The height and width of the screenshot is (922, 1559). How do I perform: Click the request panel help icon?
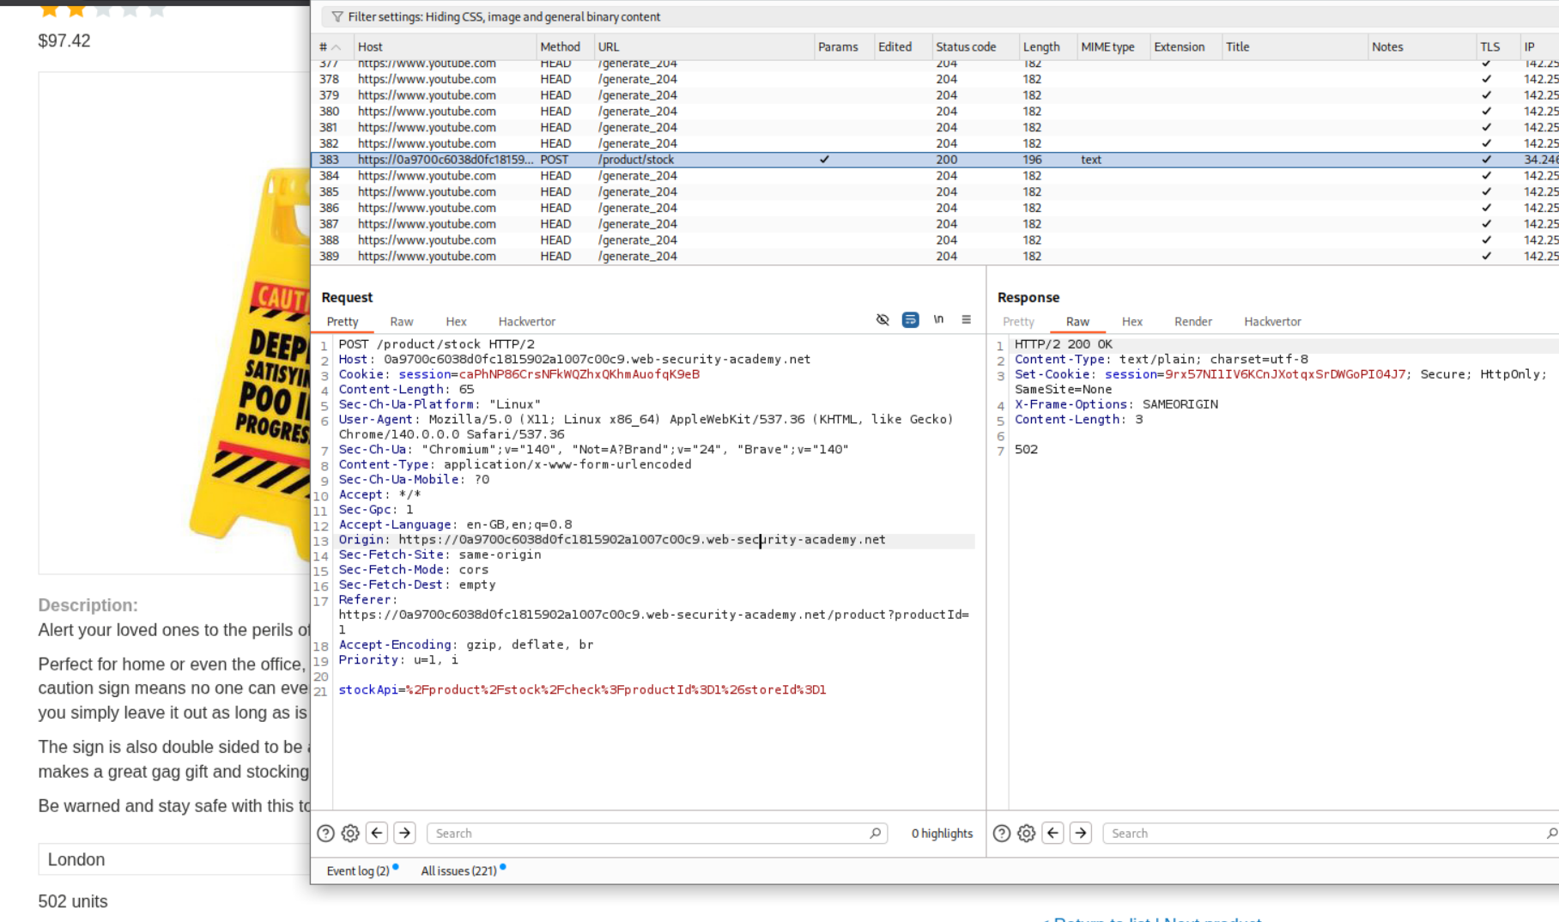click(325, 833)
